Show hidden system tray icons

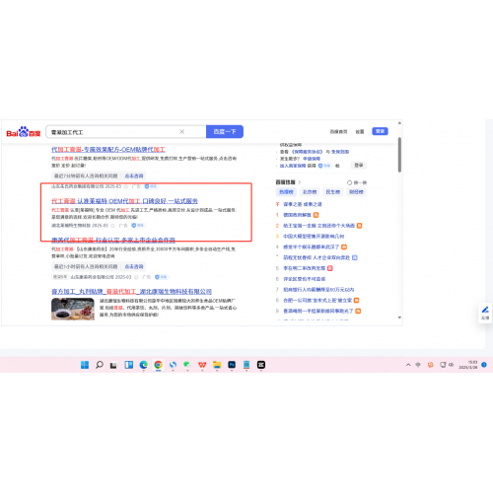coord(408,365)
